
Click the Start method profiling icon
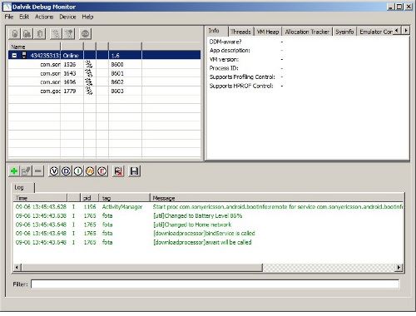coord(68,34)
